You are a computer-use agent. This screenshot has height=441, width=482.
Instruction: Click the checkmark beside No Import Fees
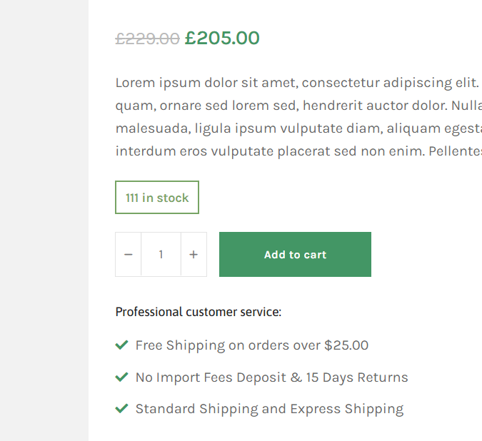[121, 377]
